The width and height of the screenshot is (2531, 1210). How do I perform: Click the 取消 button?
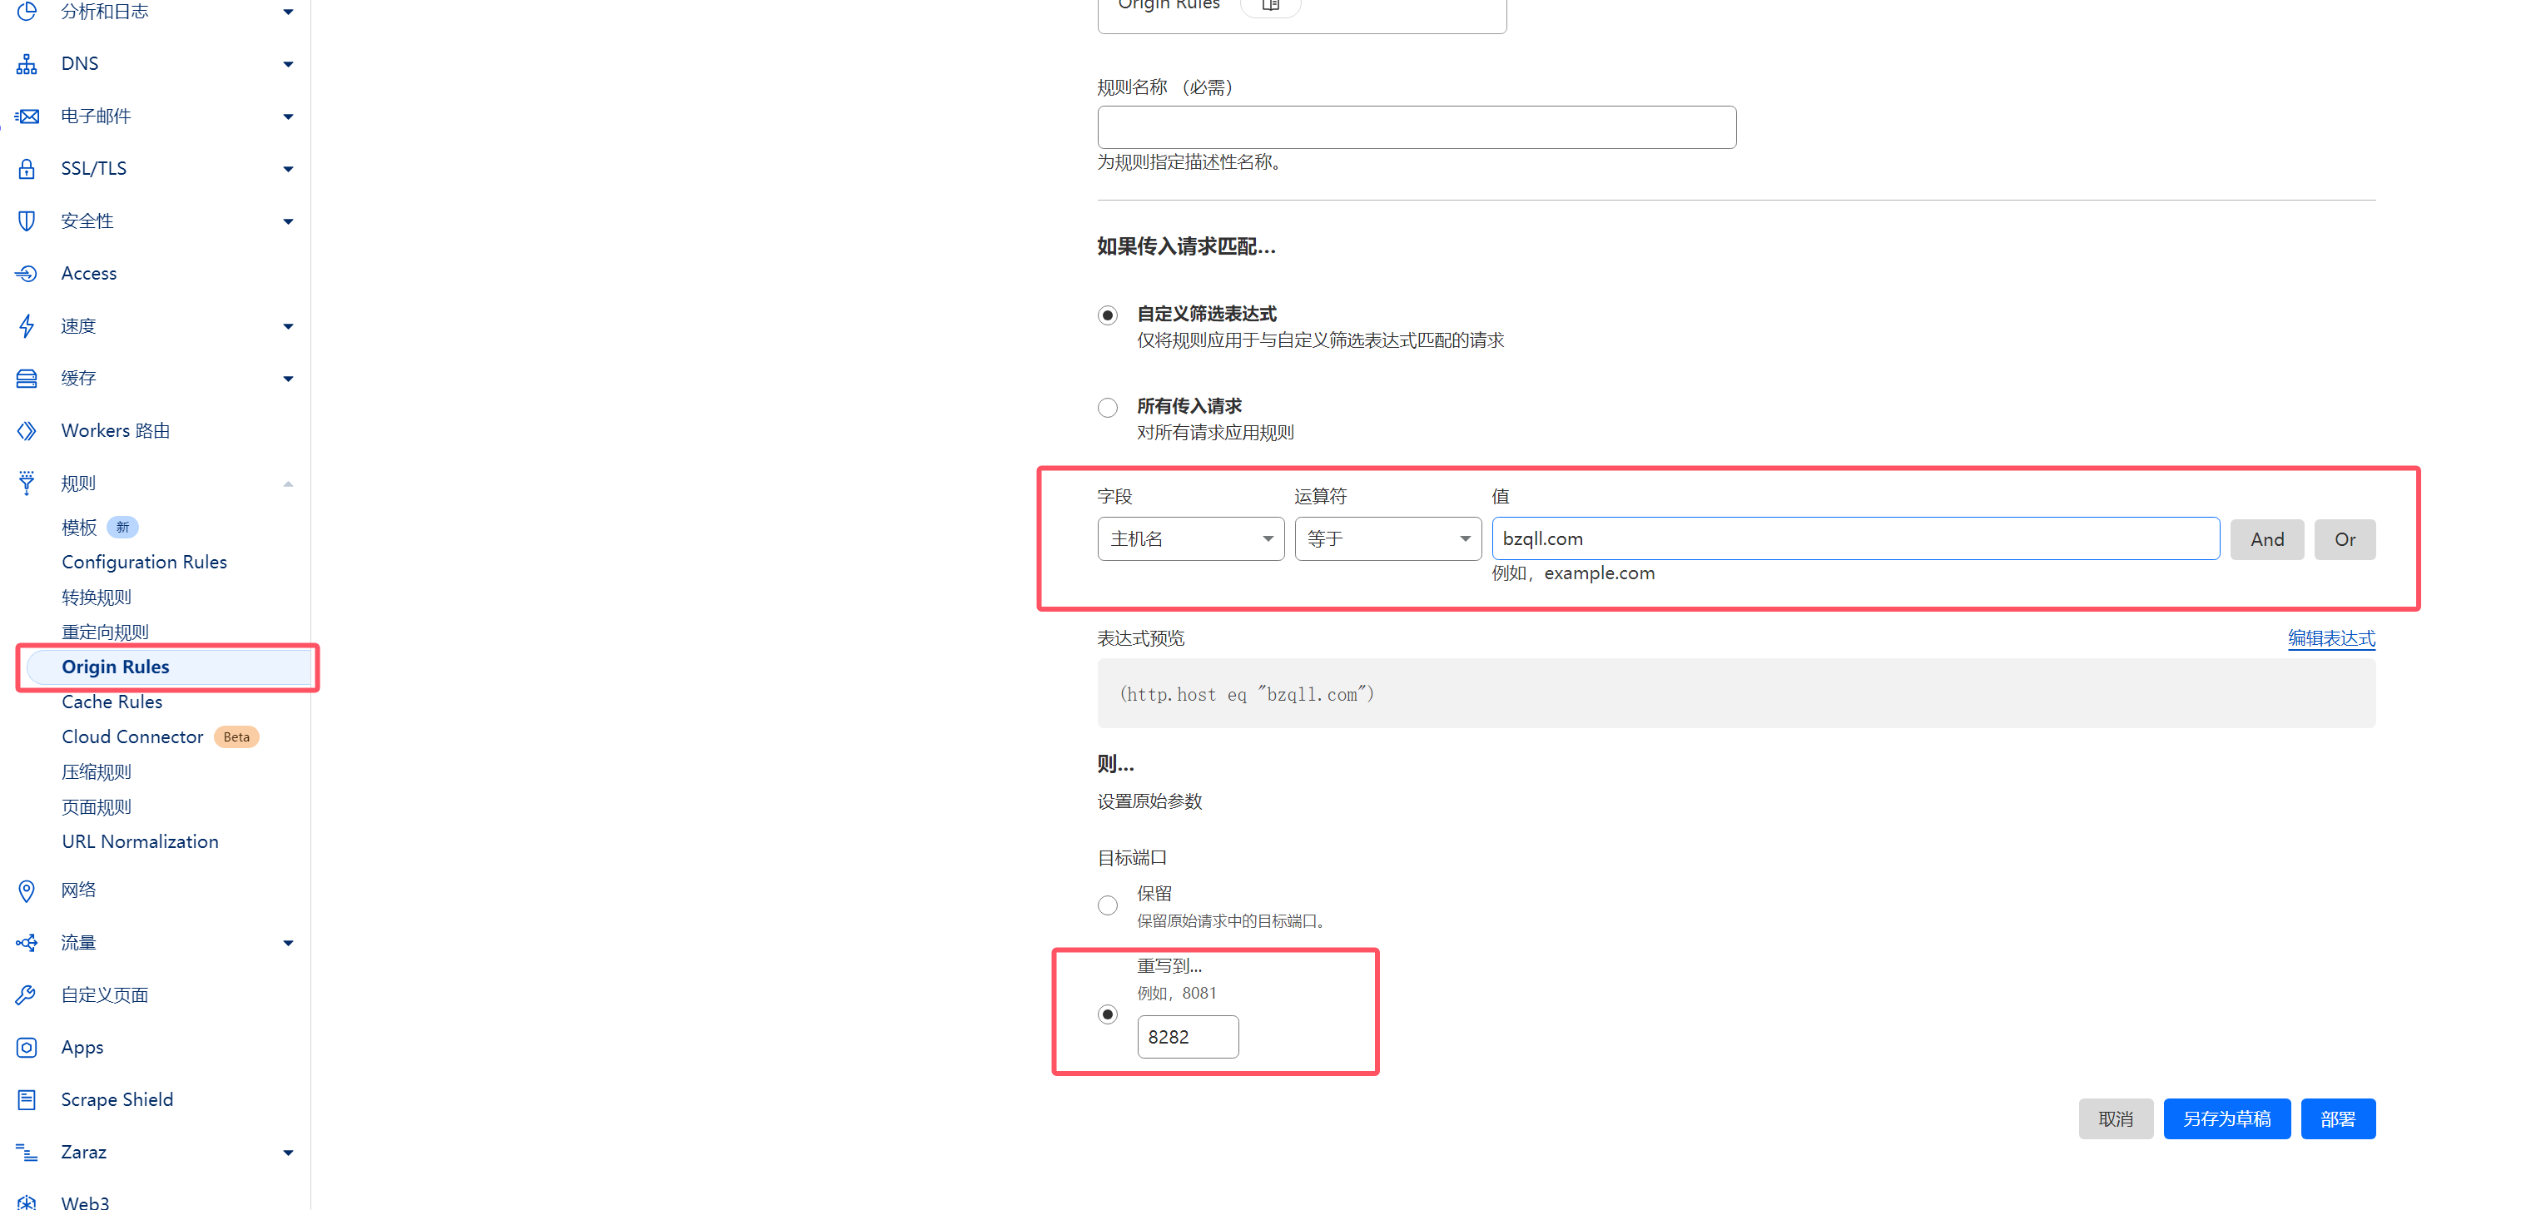tap(2116, 1118)
